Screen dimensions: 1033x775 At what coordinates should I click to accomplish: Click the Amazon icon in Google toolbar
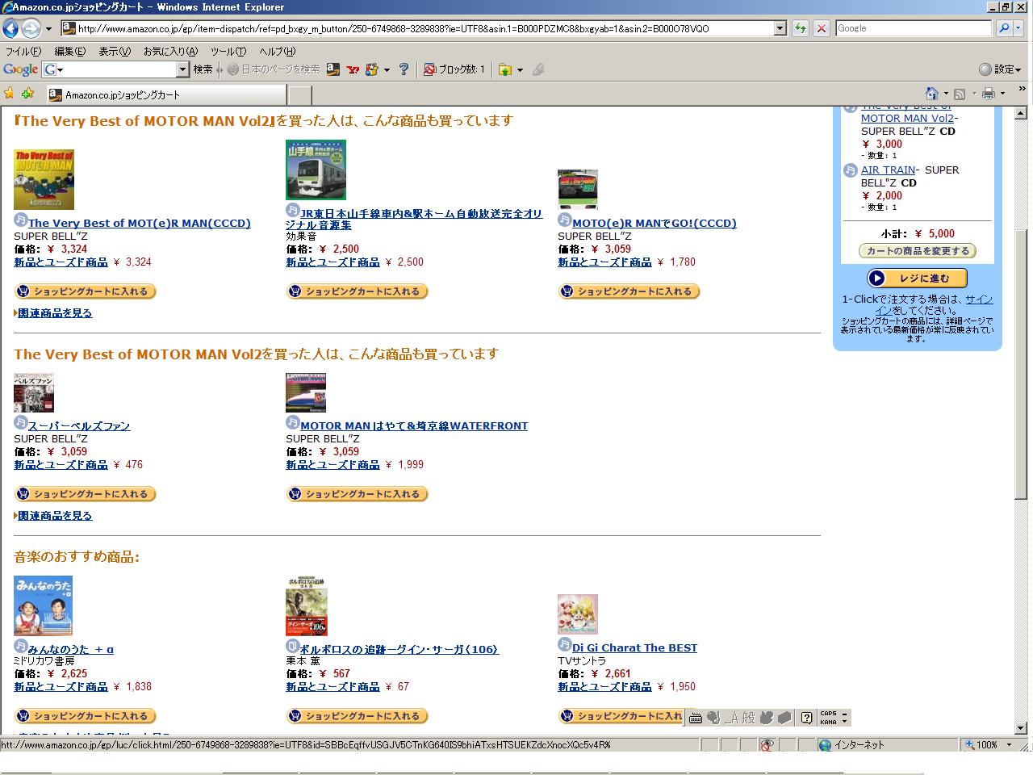coord(332,69)
